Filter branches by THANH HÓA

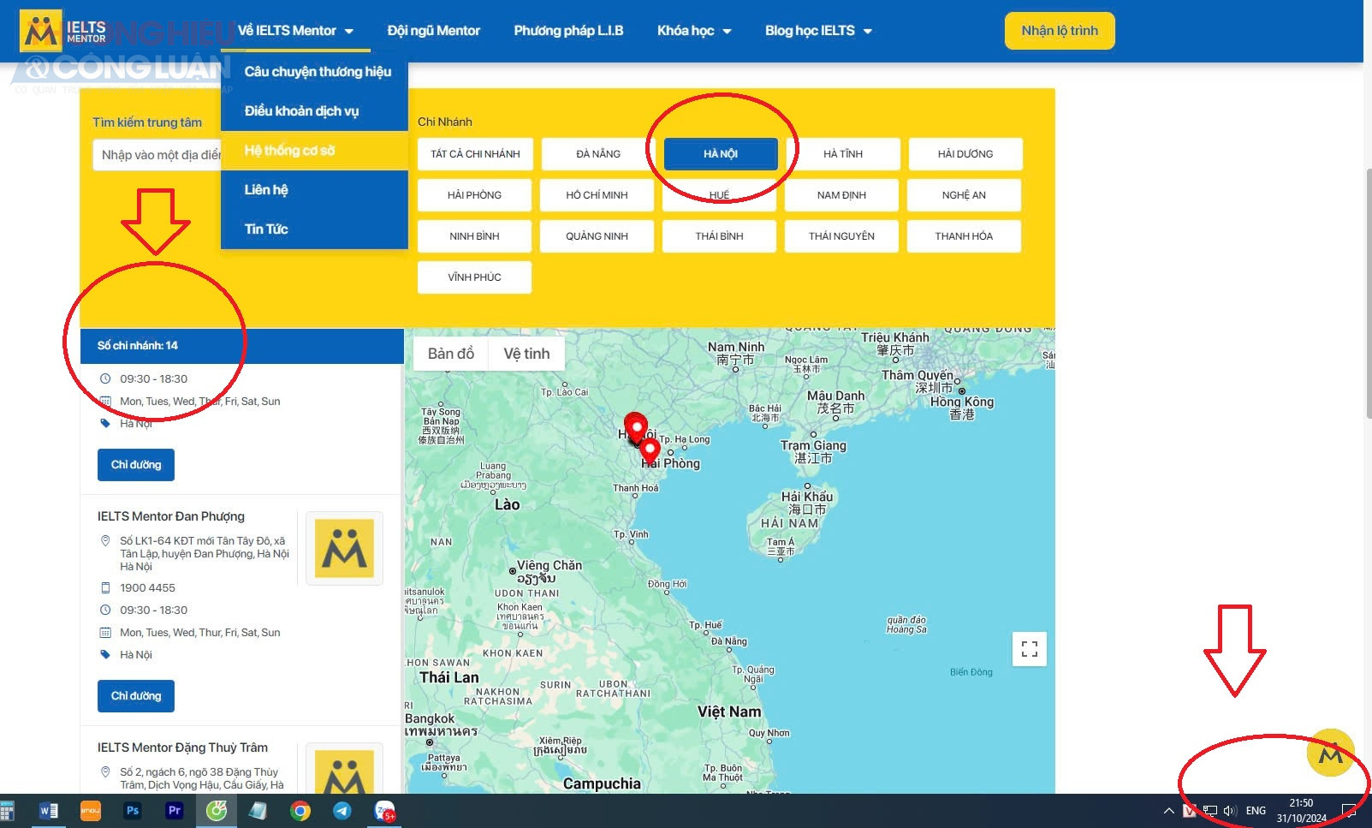pos(964,236)
